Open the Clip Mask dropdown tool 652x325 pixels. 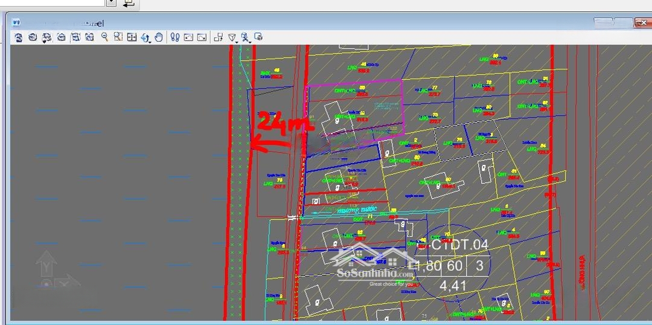point(246,37)
